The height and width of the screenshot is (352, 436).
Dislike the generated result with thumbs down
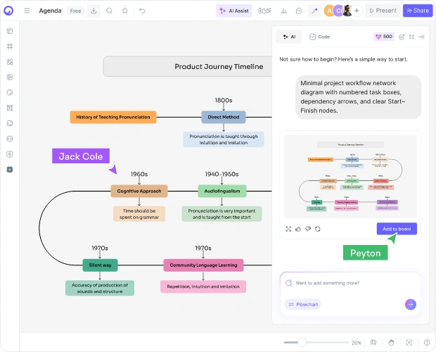click(308, 229)
